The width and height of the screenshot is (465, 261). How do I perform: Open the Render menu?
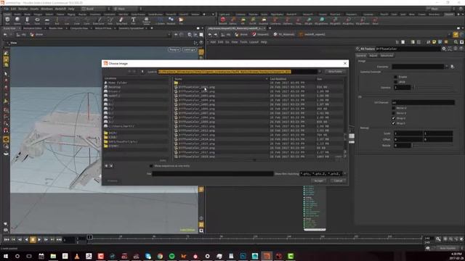(23, 9)
